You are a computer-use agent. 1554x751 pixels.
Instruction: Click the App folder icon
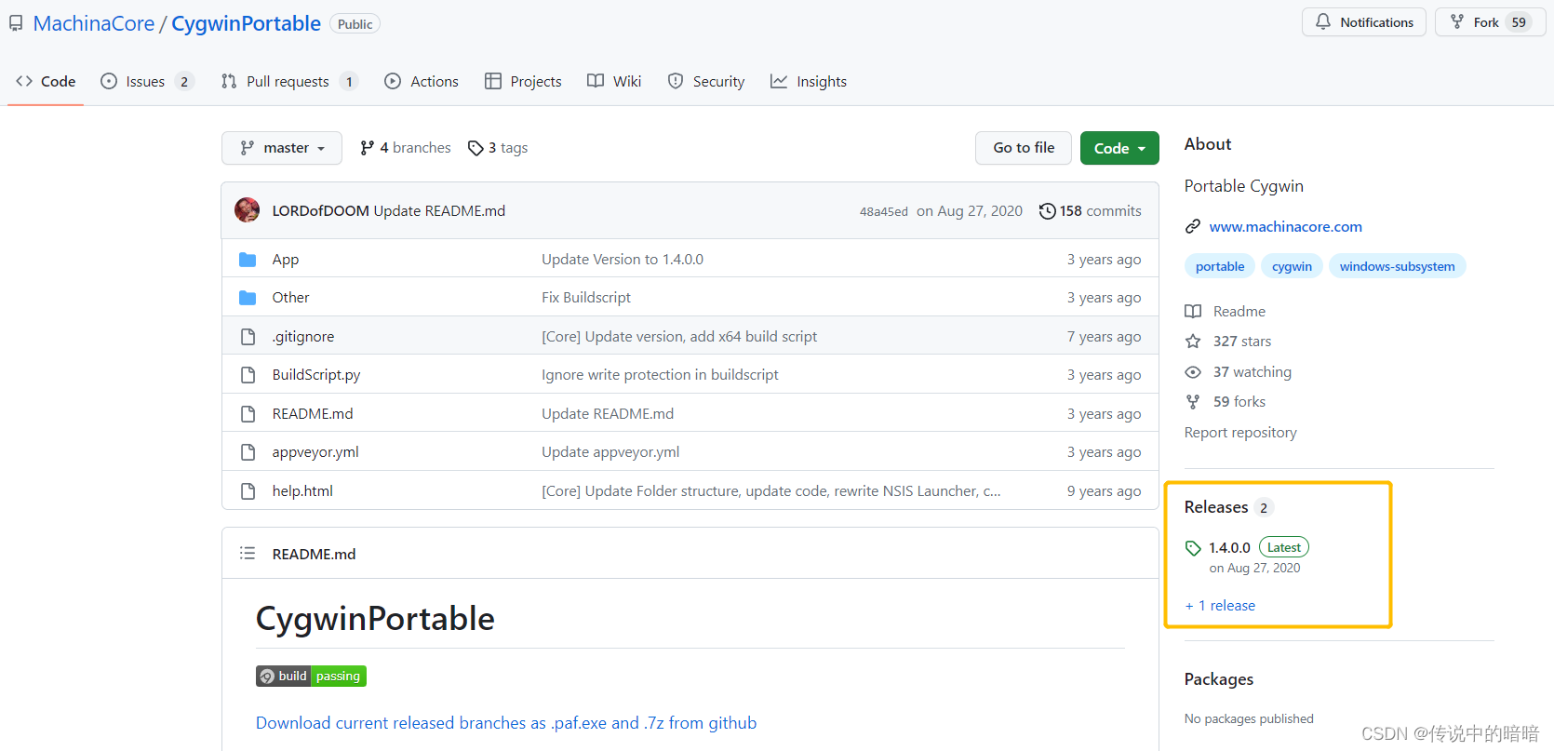point(248,260)
